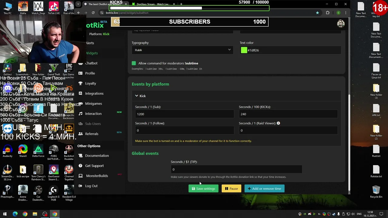Select ARK.txt file on desktop
Image resolution: width=388 pixels, height=218 pixels.
[376, 110]
